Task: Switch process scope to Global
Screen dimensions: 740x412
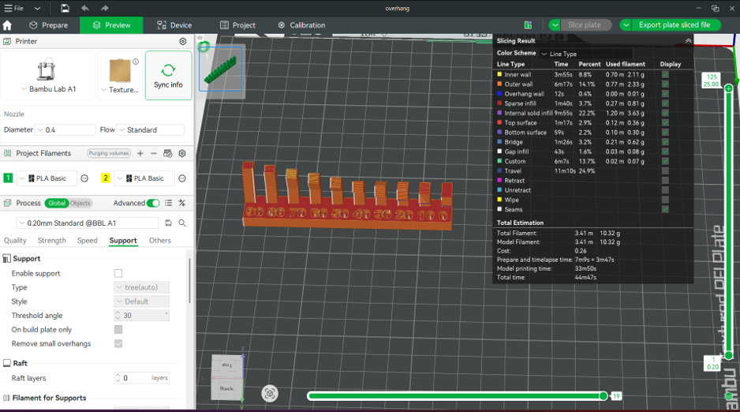Action: (57, 203)
